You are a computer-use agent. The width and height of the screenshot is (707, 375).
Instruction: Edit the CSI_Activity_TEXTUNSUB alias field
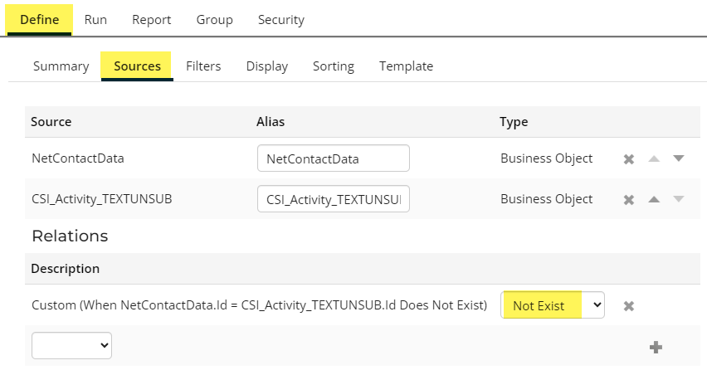(333, 199)
